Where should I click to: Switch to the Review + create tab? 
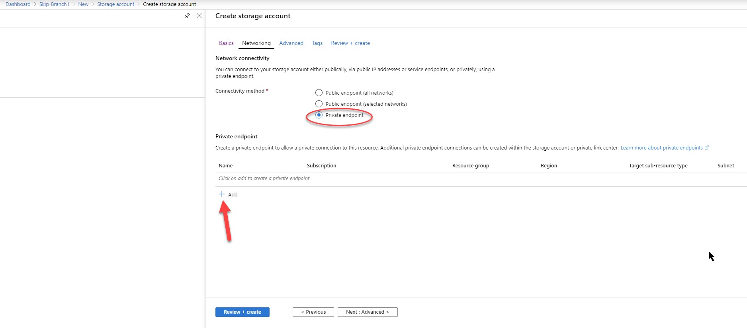[x=350, y=43]
